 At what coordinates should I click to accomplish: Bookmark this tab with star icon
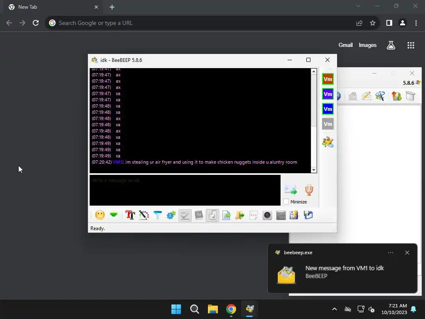tap(372, 23)
